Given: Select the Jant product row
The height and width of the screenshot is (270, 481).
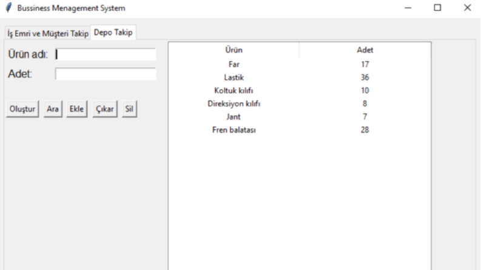Looking at the screenshot, I should (300, 117).
